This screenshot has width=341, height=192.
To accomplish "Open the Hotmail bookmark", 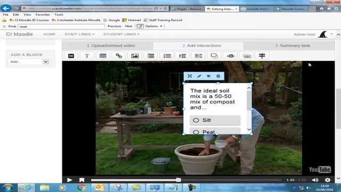I will (x=132, y=20).
